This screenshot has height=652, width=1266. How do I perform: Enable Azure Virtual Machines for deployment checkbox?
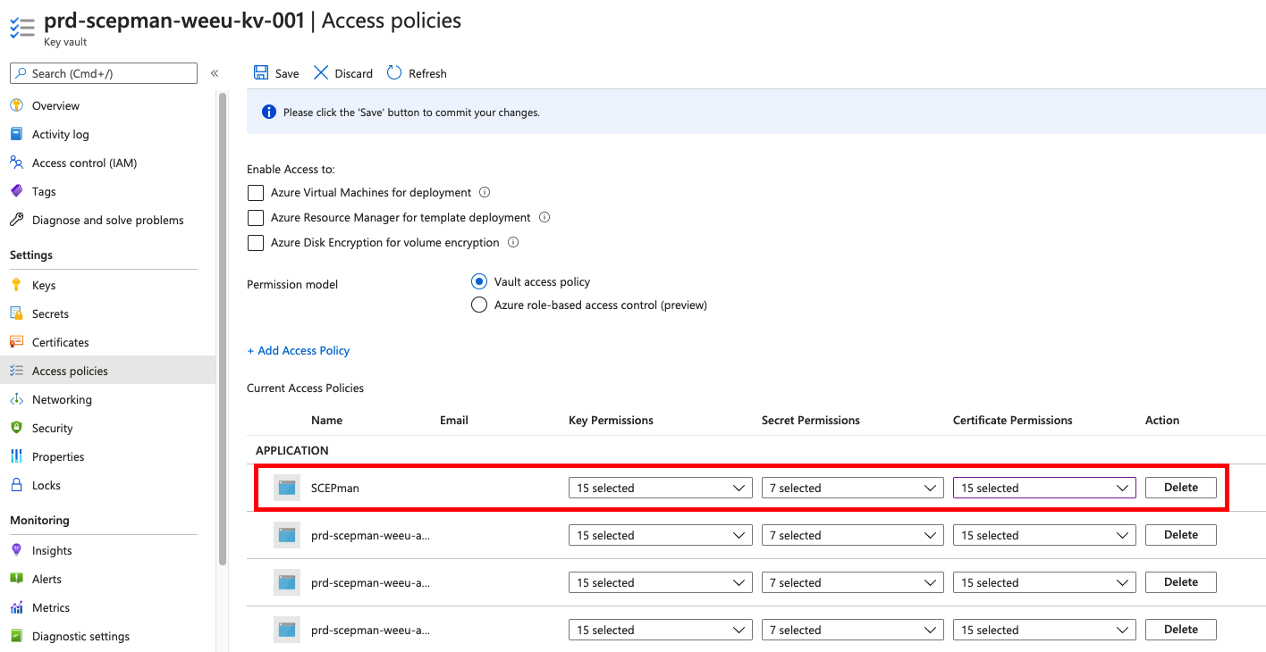click(x=256, y=193)
